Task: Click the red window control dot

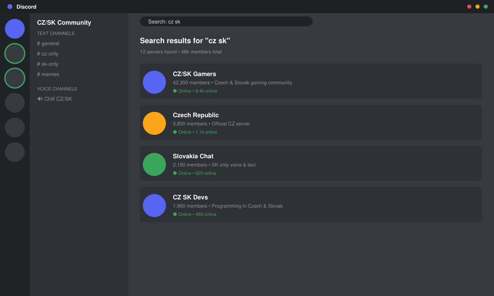Action: [469, 7]
